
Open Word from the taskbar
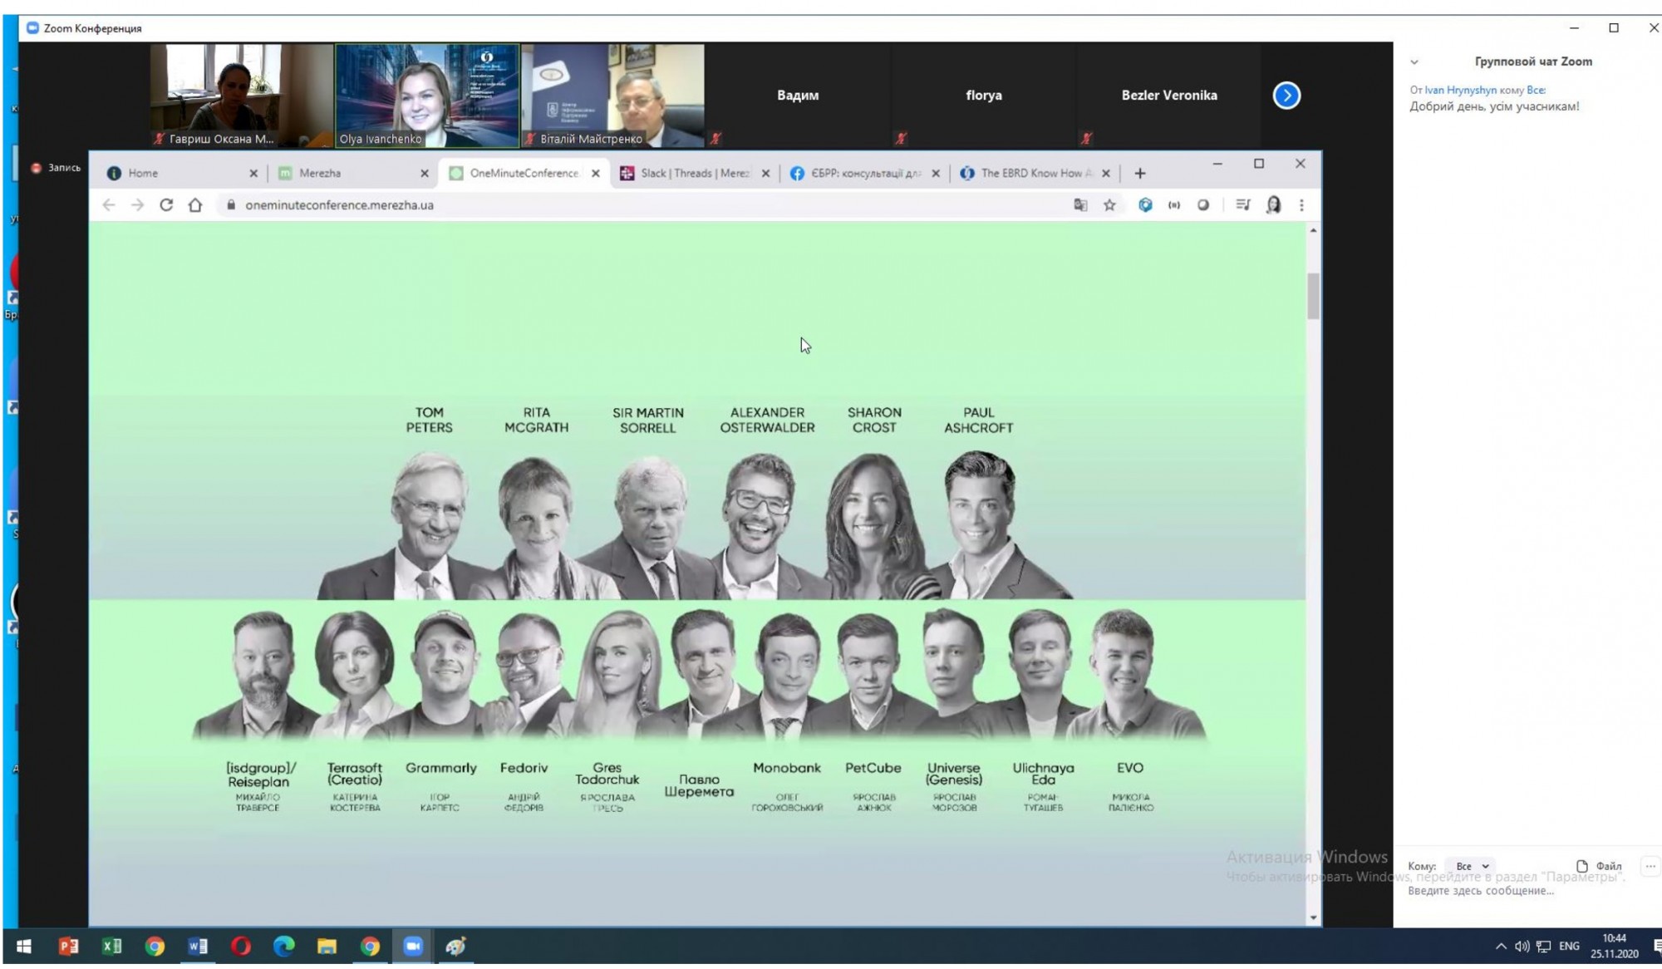click(198, 946)
